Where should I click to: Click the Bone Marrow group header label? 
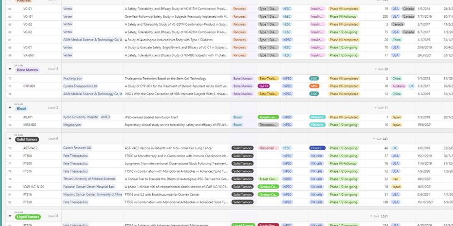28,70
